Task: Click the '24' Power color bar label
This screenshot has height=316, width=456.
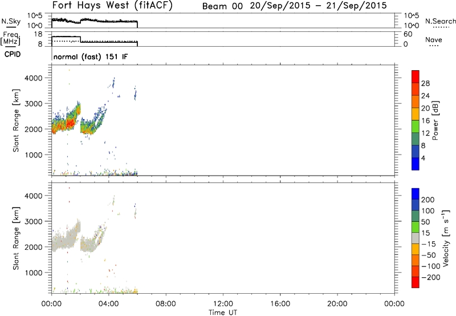Action: point(425,96)
